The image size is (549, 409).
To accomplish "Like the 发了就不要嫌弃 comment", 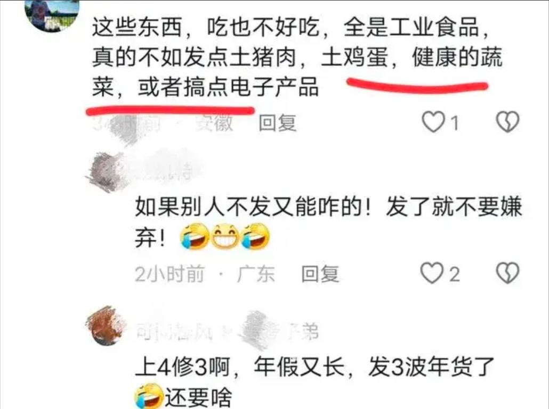I will [432, 273].
